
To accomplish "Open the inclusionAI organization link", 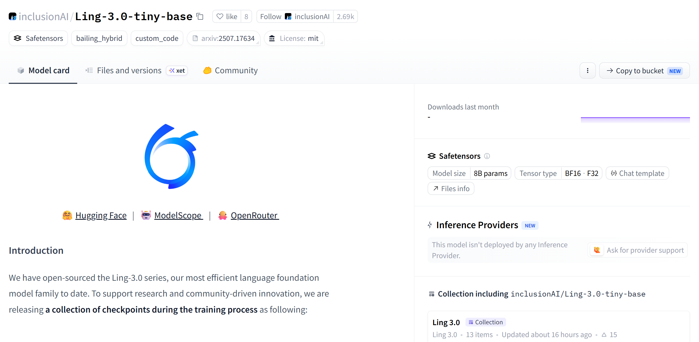I will pos(44,17).
